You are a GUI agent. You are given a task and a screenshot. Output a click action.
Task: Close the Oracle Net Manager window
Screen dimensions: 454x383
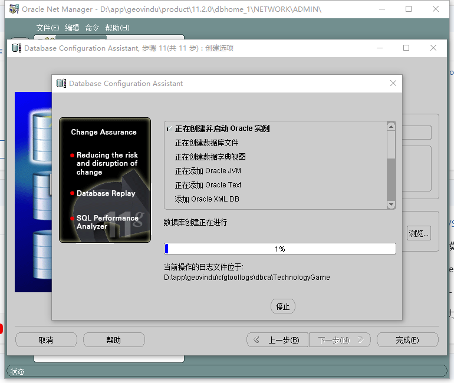(x=436, y=9)
